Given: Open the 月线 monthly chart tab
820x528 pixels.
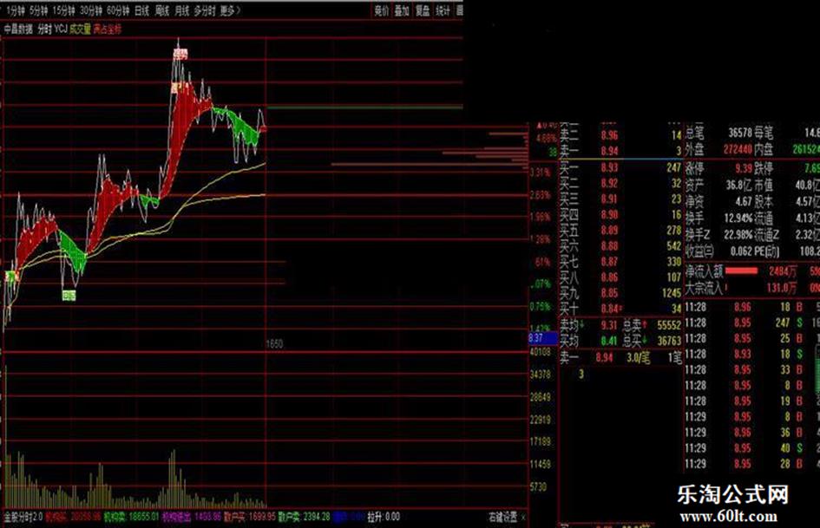Looking at the screenshot, I should 181,10.
